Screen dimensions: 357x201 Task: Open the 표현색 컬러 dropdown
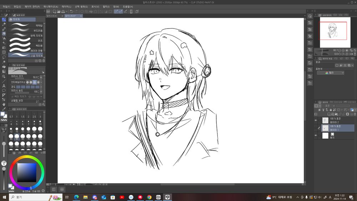[331, 73]
